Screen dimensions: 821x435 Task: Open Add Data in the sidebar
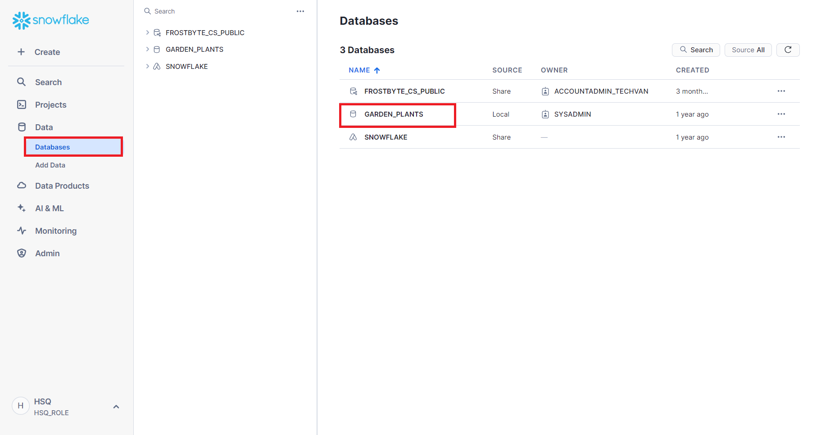click(50, 165)
